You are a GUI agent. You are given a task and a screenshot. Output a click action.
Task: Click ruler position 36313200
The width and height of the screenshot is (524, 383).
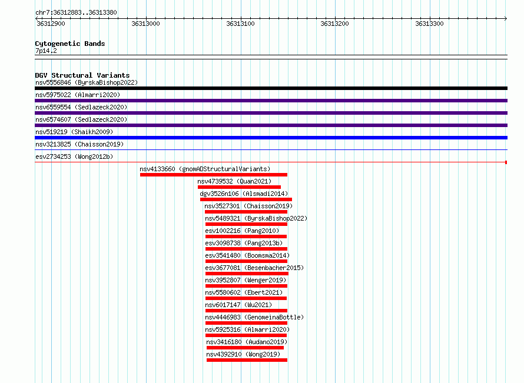334,24
